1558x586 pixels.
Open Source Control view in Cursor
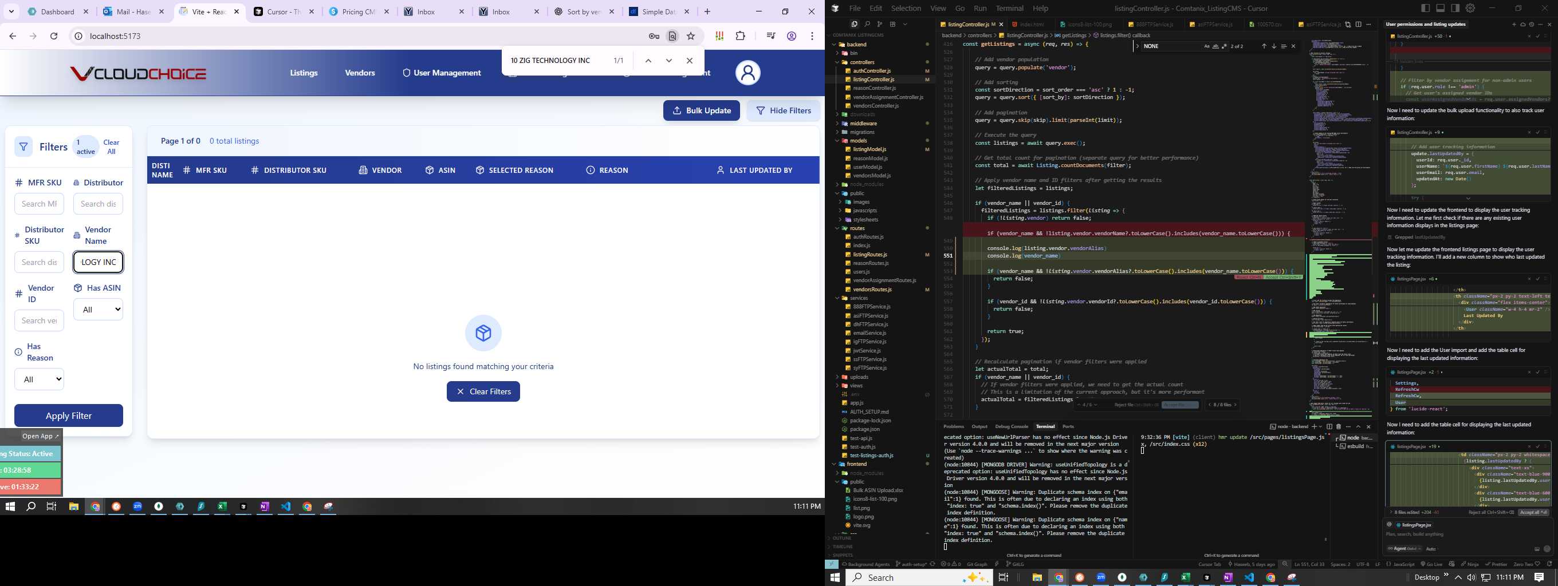click(879, 24)
